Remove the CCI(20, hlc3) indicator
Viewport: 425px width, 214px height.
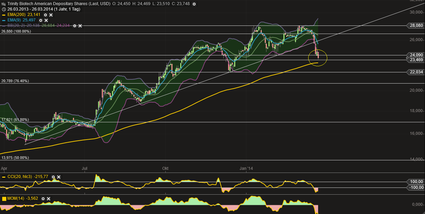click(x=59, y=177)
